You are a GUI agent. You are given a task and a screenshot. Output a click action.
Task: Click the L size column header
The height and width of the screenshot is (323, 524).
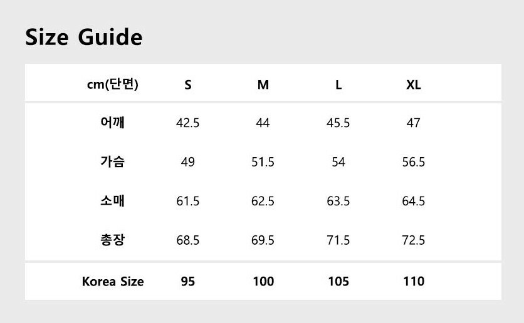(x=338, y=85)
